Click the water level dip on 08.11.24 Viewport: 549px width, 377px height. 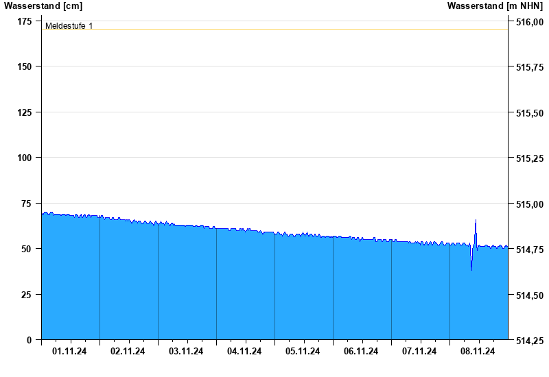(471, 269)
